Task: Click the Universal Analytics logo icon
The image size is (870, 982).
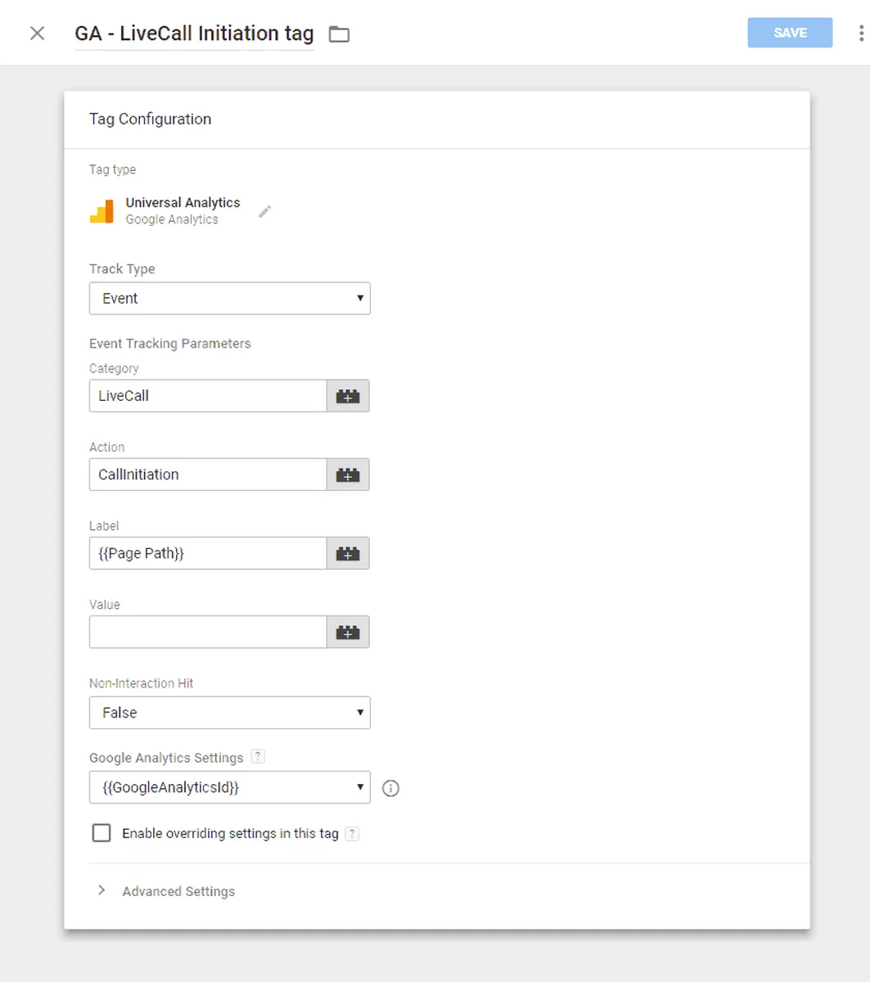Action: pyautogui.click(x=102, y=211)
